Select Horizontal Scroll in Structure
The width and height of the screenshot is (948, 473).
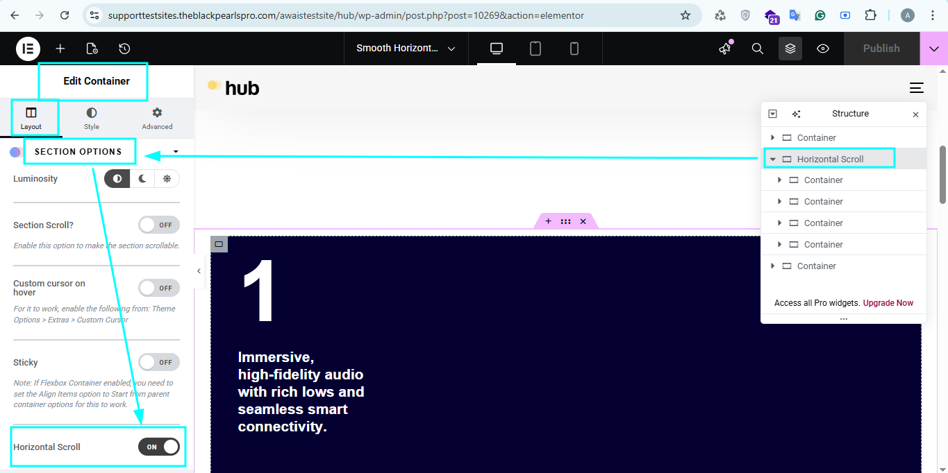(830, 159)
